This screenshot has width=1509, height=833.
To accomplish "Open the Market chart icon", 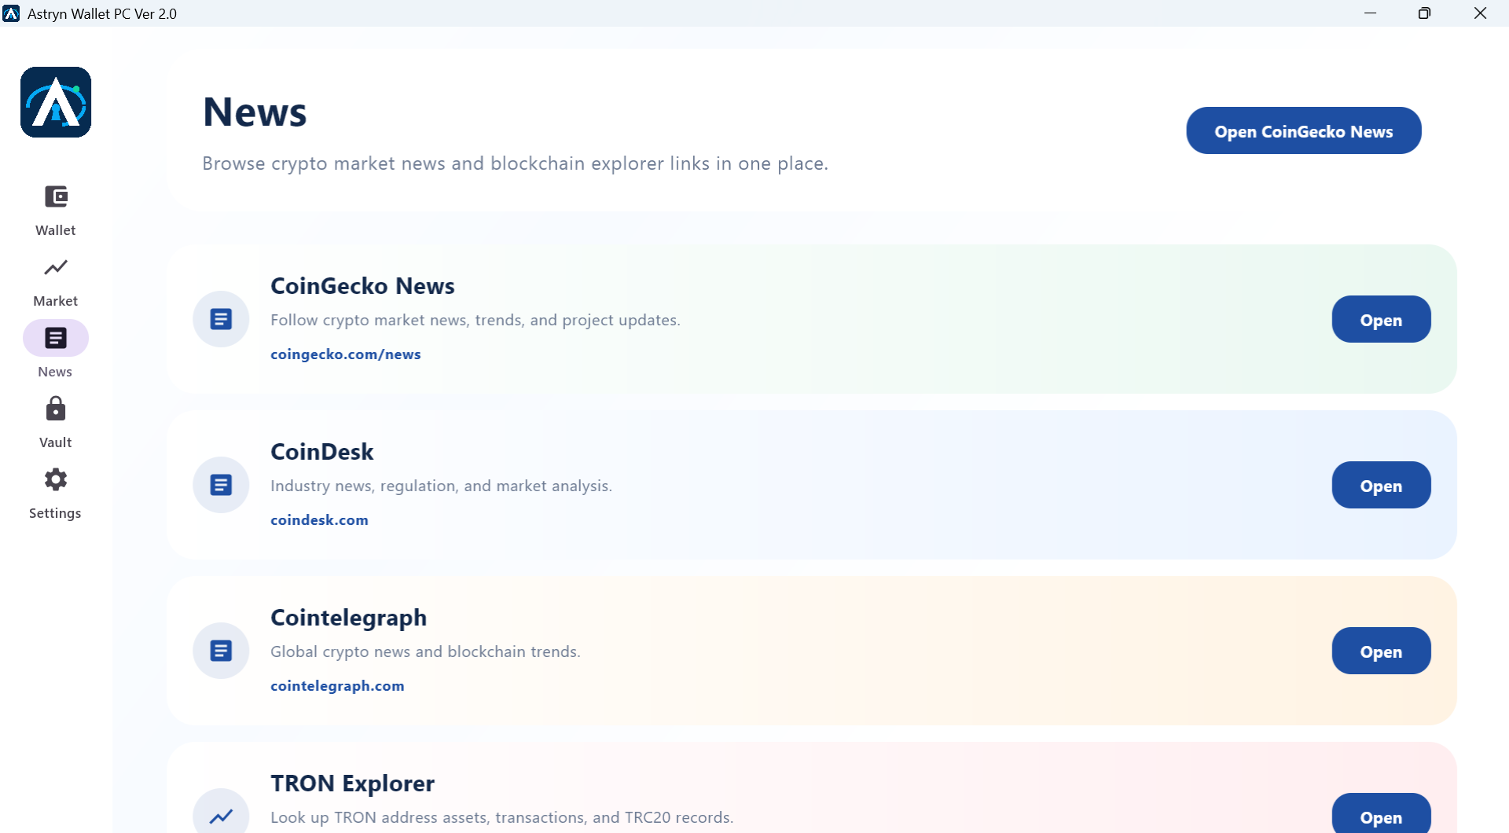I will pyautogui.click(x=56, y=267).
